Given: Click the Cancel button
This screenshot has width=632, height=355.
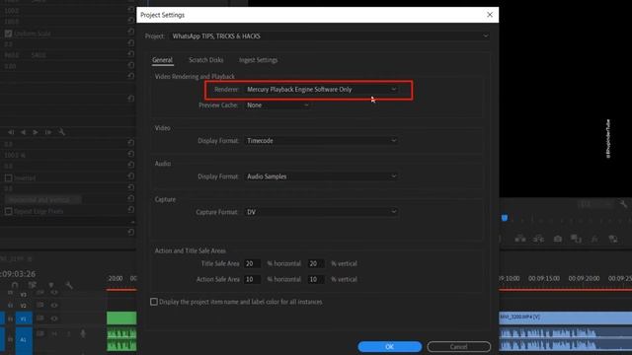Looking at the screenshot, I should pos(458,346).
